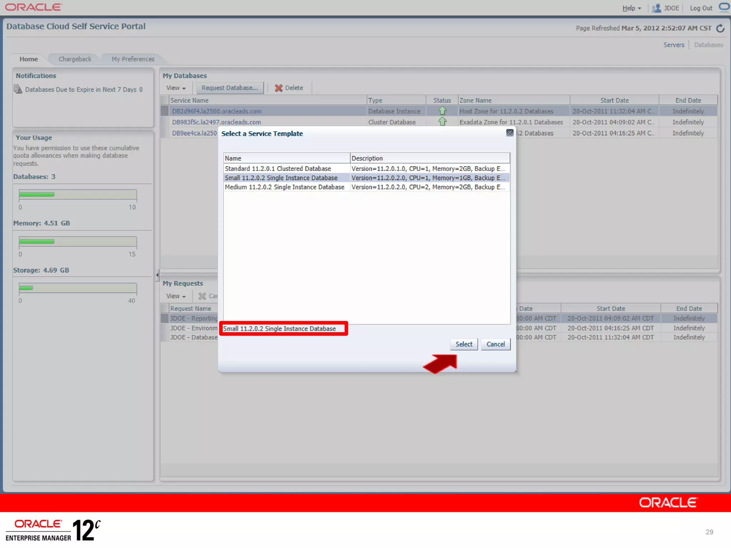The width and height of the screenshot is (731, 548).
Task: Collapse the left pane splitter arrow
Action: click(x=157, y=275)
